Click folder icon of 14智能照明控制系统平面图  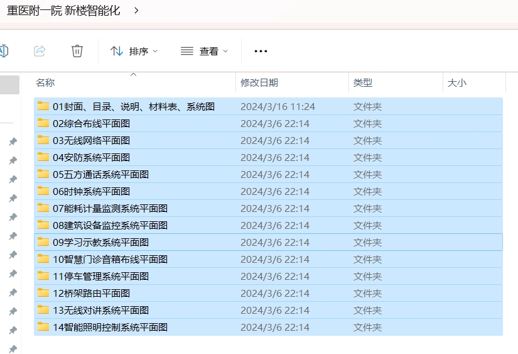43,327
